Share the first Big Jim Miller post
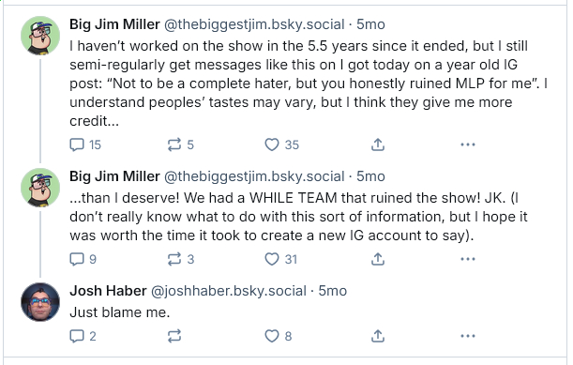Viewport: 573px width, 365px height. pos(378,144)
